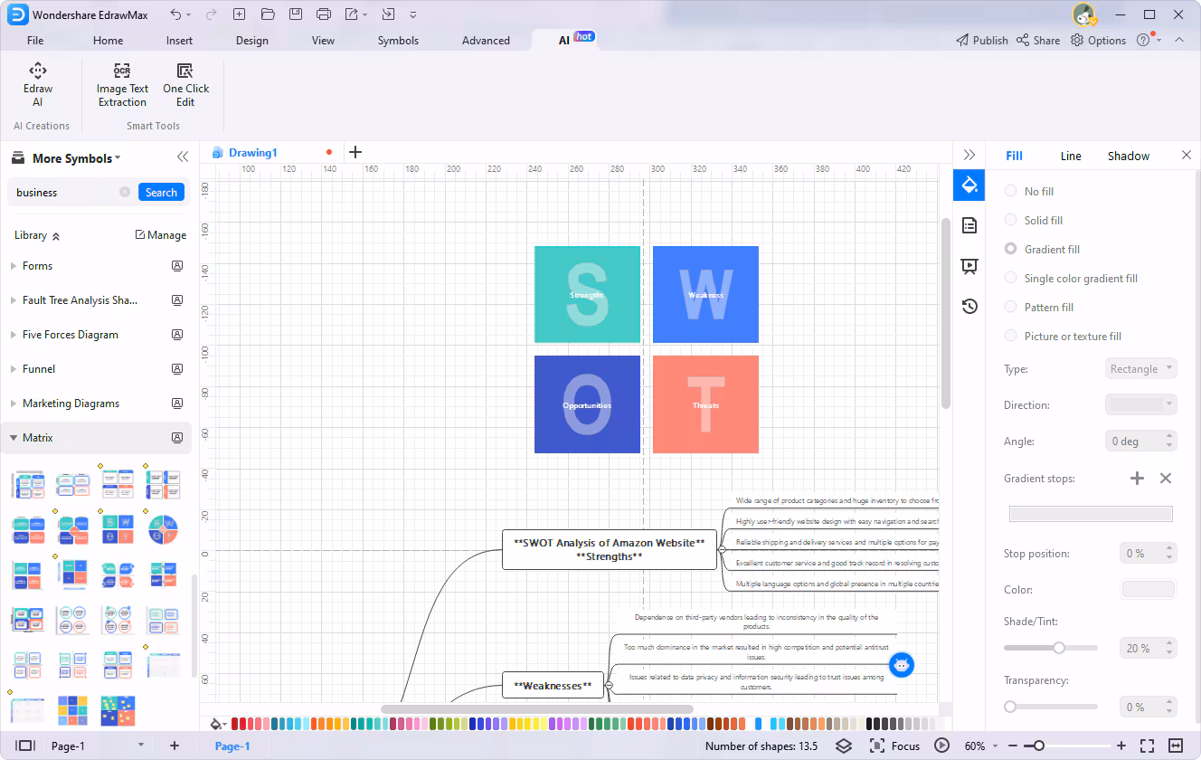Viewport: 1201px width, 760px height.
Task: Open the Fill paint bucket side panel icon
Action: 969,185
